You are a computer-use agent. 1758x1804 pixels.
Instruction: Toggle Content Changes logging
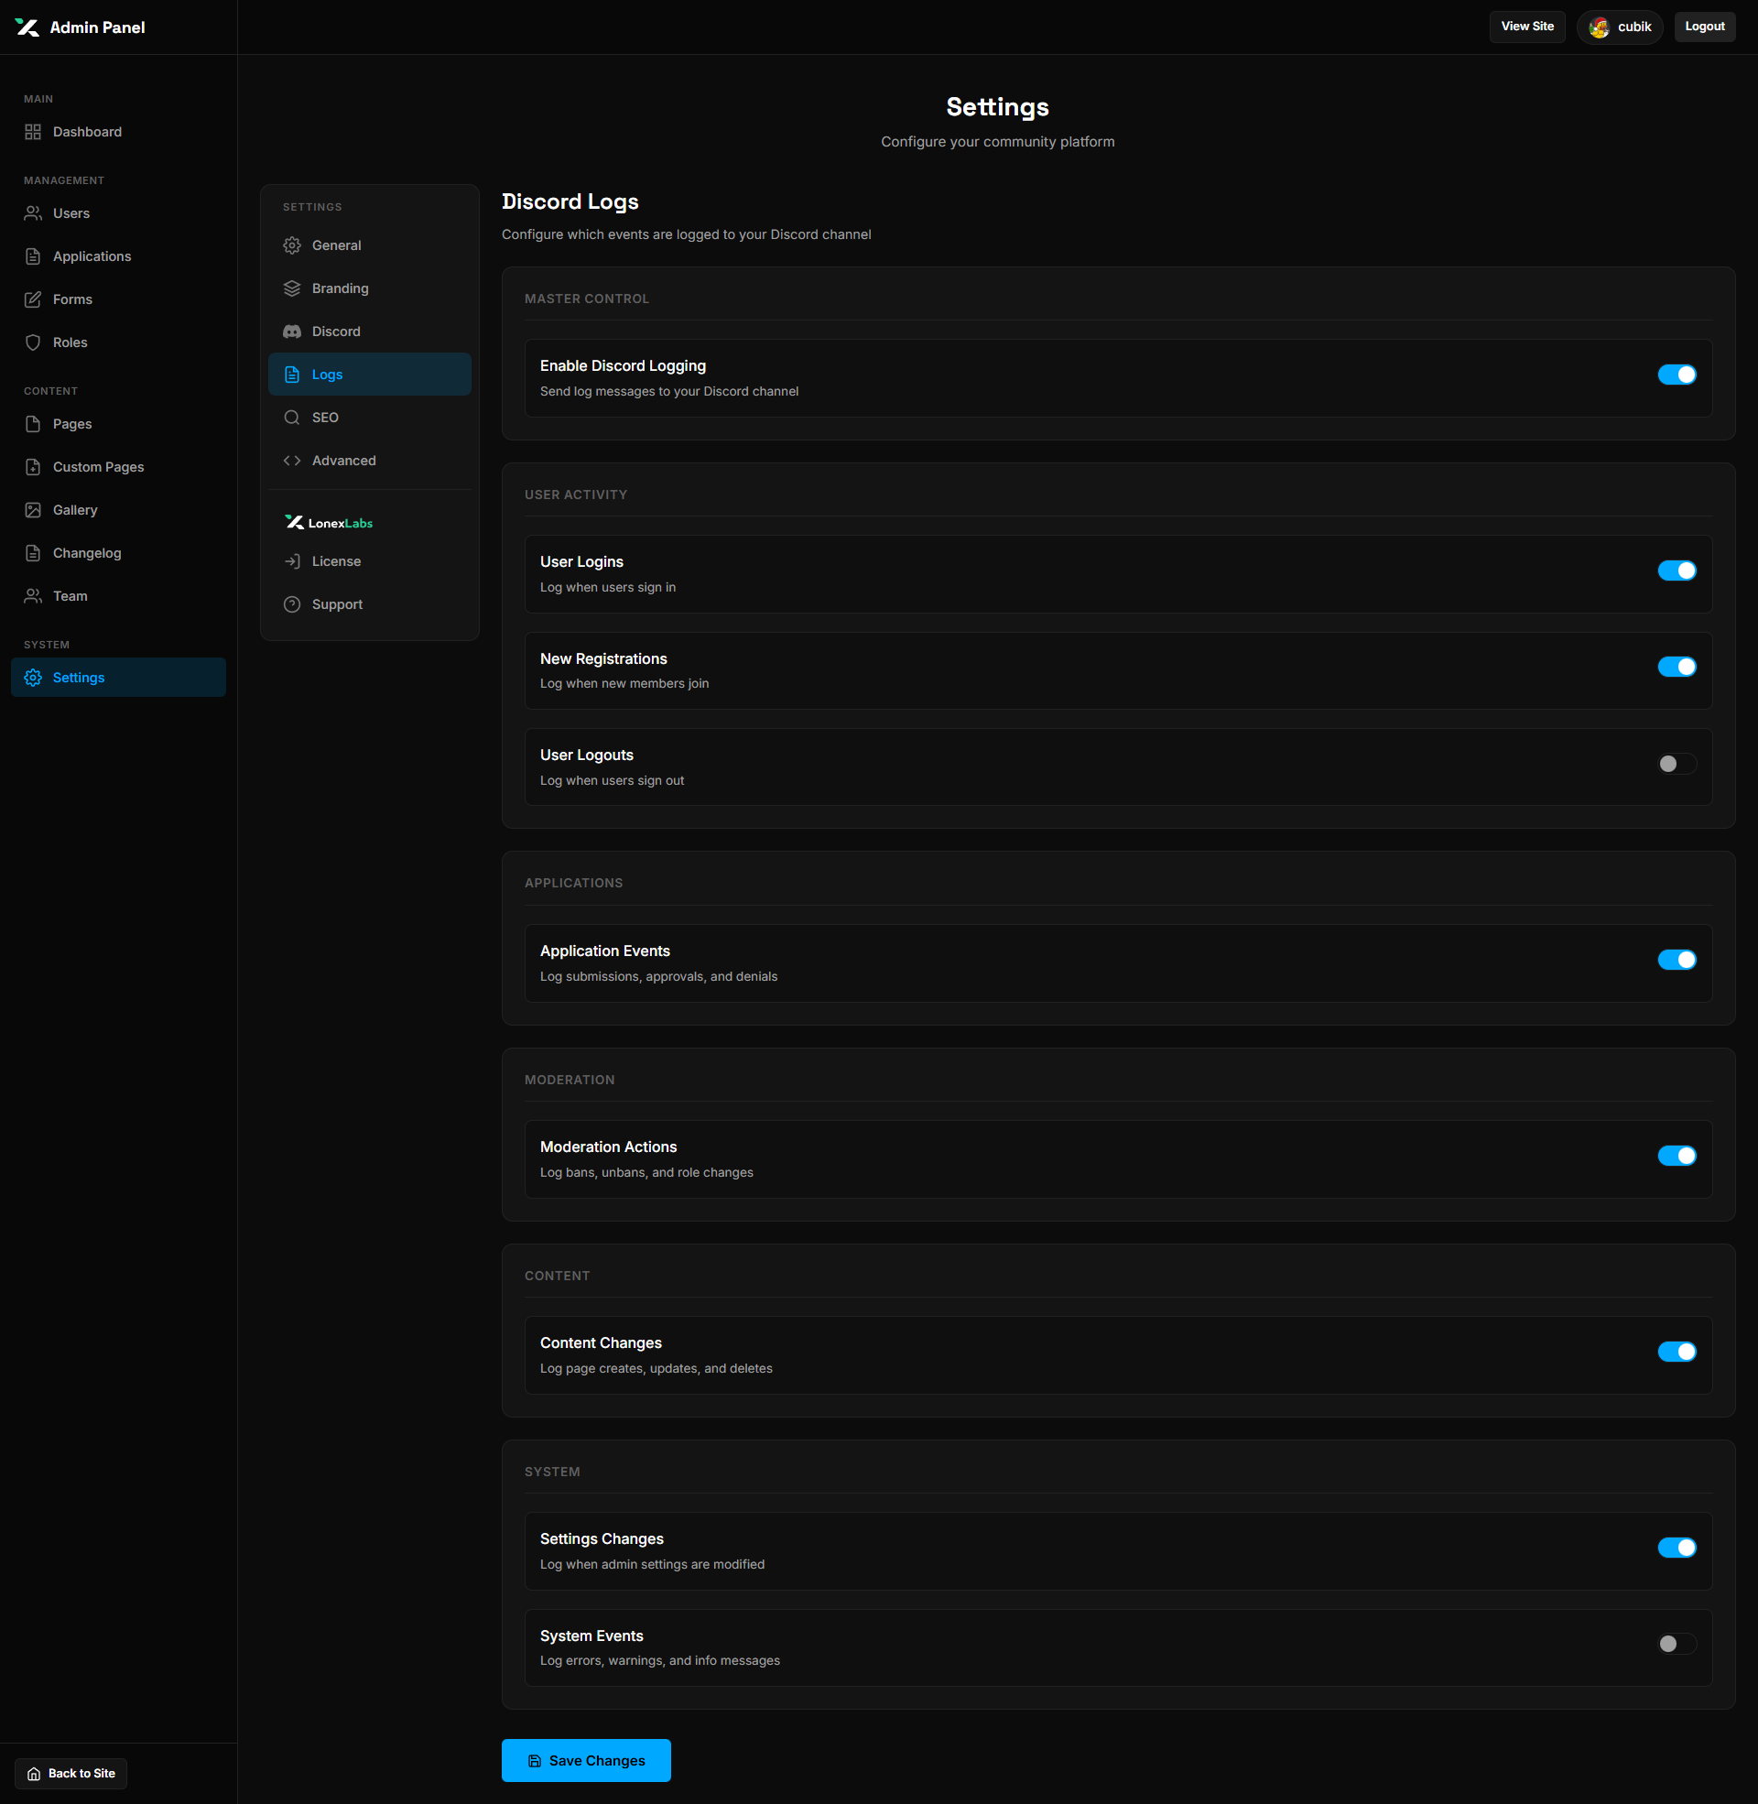1677,1352
